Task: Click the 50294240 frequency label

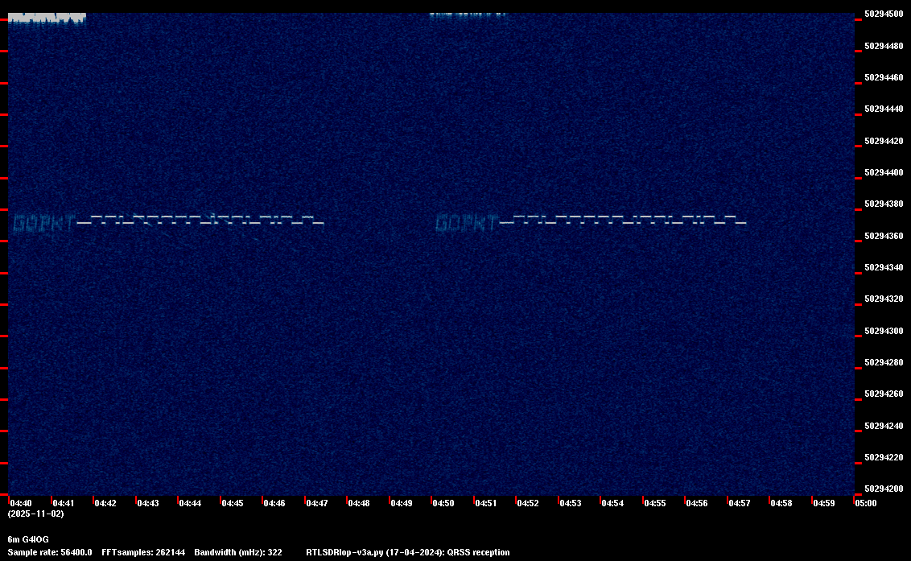Action: 884,426
